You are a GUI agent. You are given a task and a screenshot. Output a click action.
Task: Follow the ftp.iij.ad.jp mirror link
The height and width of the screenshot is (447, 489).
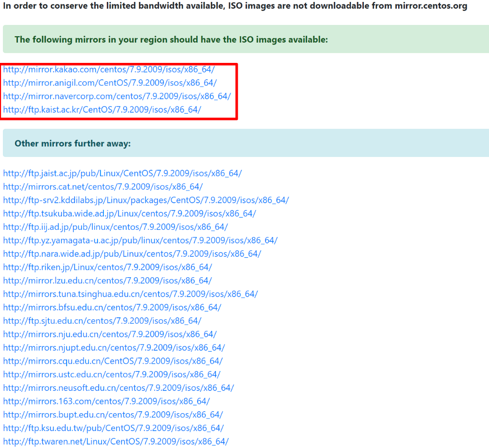coord(115,227)
